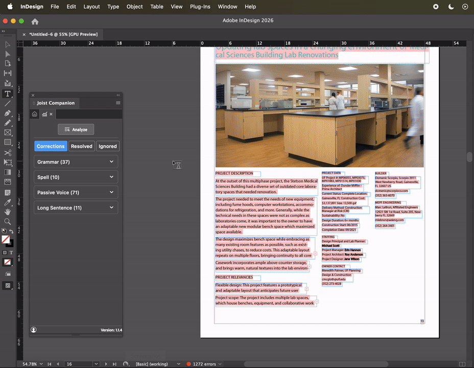474x368 pixels.
Task: Select the Selection tool arrow
Action: pyautogui.click(x=8, y=44)
